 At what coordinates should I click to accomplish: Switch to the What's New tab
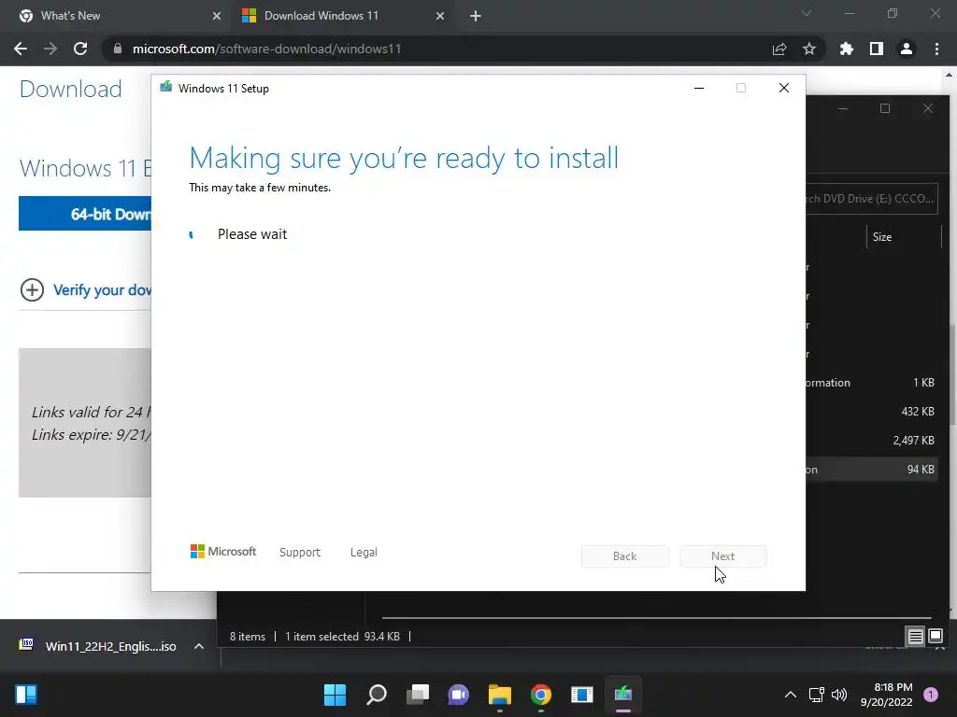pos(116,16)
